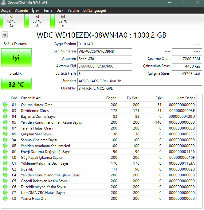Screen dimensions: 204x210
Task: Open the Dosya menu
Action: [x=6, y=10]
